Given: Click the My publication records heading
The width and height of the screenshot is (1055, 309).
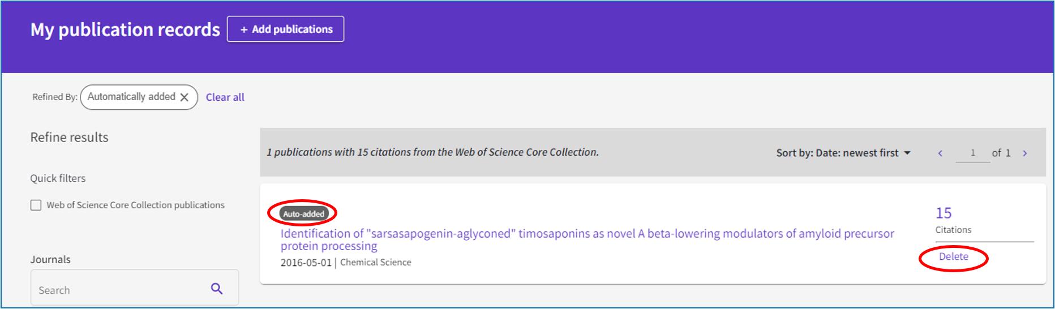Looking at the screenshot, I should tap(125, 29).
